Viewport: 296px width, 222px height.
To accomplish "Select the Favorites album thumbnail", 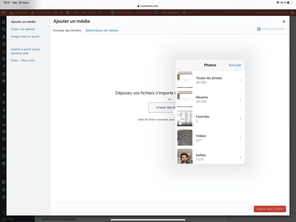I will 185,119.
